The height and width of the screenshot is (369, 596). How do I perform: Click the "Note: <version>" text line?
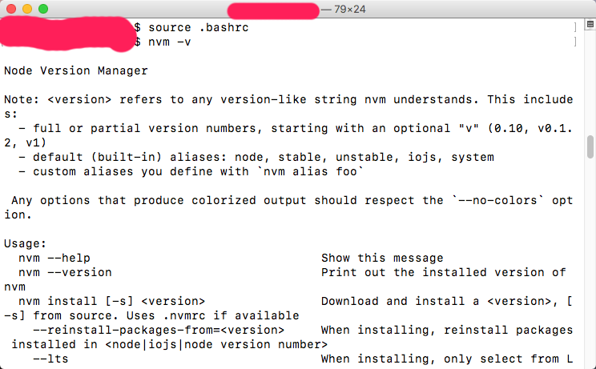(x=80, y=99)
